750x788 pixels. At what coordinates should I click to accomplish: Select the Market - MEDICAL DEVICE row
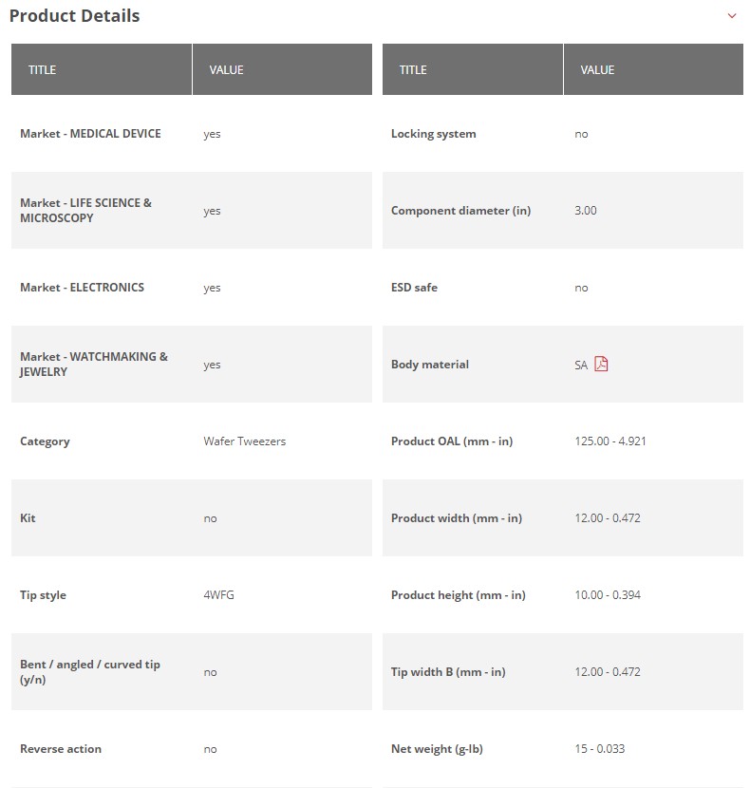192,134
